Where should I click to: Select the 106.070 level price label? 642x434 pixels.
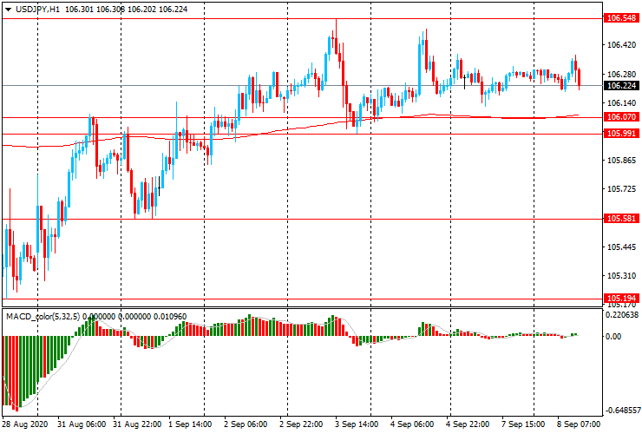coord(621,117)
